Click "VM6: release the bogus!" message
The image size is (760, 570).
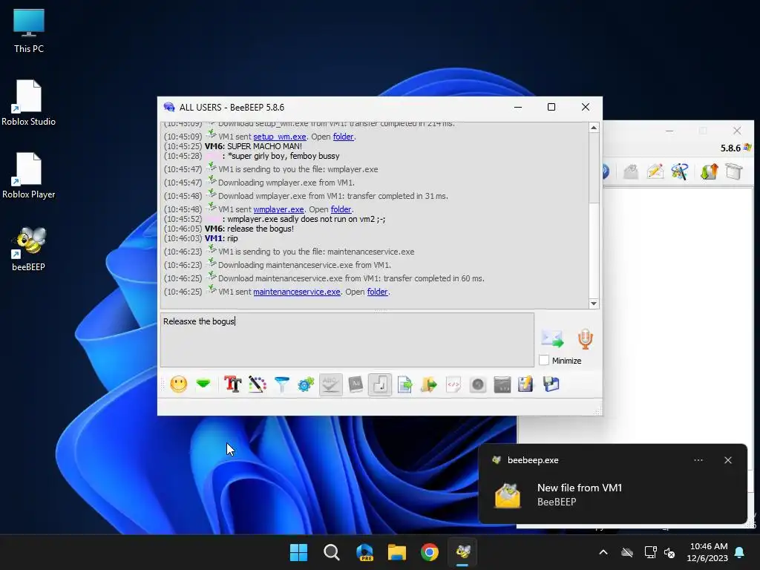tap(249, 229)
